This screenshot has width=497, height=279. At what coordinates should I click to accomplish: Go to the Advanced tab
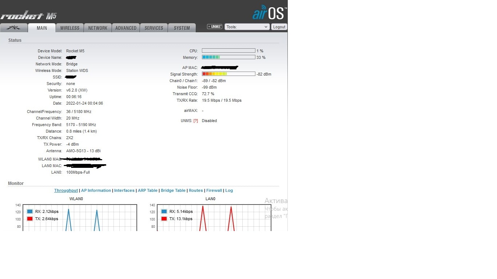click(x=126, y=28)
